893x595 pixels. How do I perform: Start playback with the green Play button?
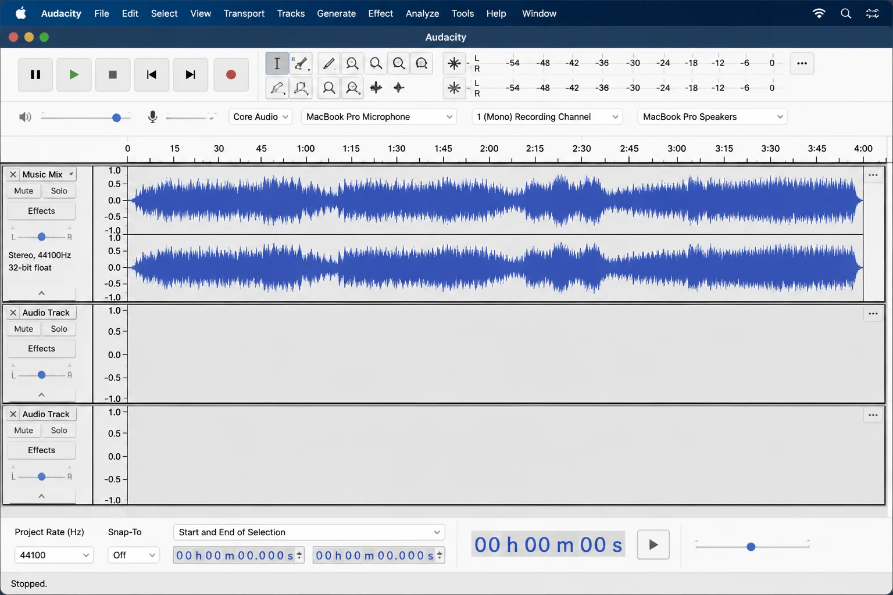(x=74, y=74)
